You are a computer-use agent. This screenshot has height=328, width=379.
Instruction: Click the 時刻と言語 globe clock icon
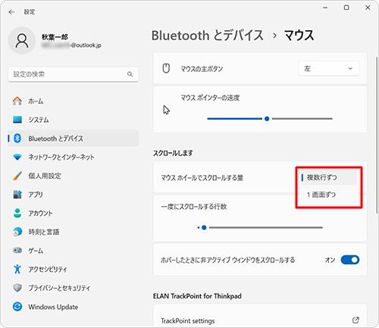pyautogui.click(x=17, y=232)
